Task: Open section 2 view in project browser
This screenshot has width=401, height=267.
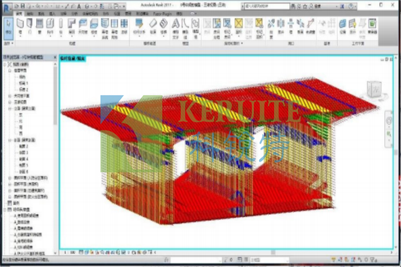Action: point(24,146)
